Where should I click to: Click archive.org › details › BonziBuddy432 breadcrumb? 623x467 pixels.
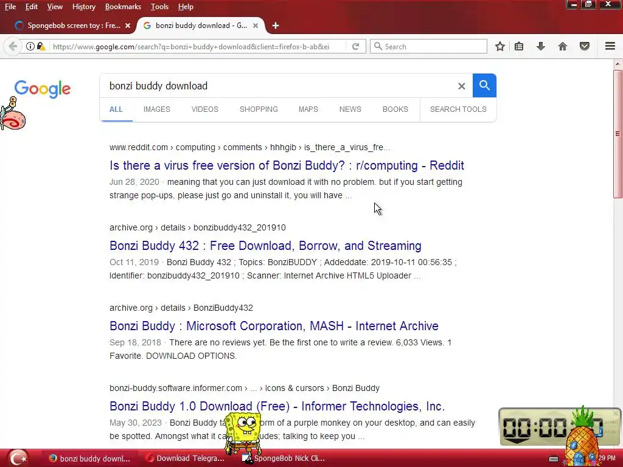181,308
